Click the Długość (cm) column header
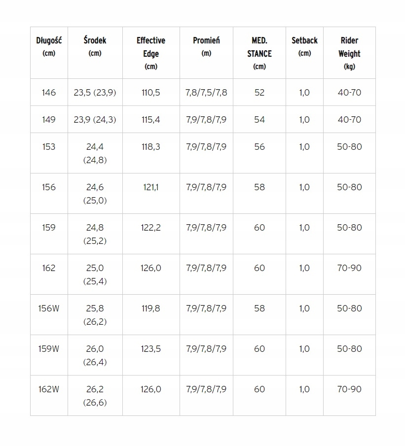Image resolution: width=405 pixels, height=446 pixels. coord(49,47)
